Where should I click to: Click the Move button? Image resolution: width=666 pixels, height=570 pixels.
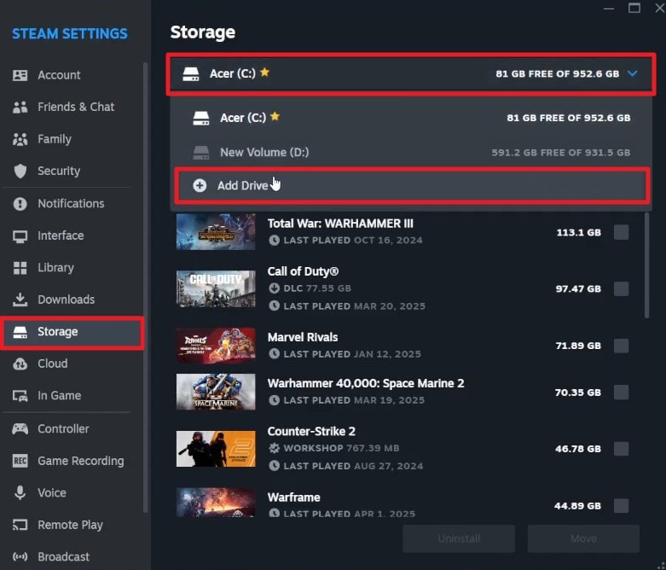[x=583, y=538]
